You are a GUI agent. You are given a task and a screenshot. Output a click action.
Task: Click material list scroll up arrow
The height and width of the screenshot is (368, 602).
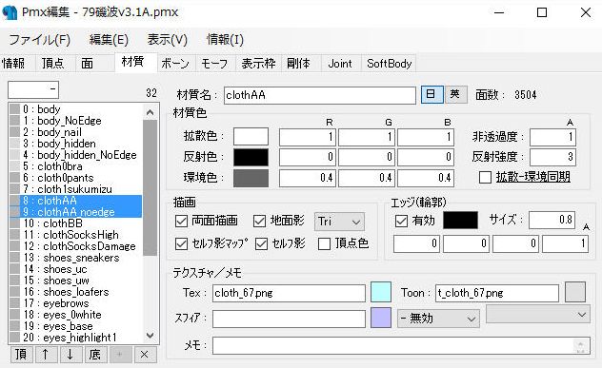tap(150, 112)
